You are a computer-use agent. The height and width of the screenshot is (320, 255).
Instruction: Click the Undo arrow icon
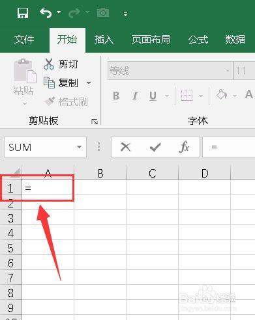tap(46, 13)
